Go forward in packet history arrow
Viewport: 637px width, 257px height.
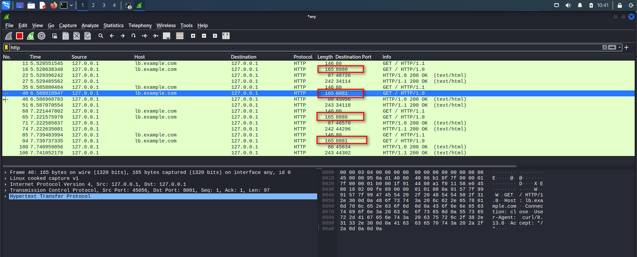click(123, 36)
